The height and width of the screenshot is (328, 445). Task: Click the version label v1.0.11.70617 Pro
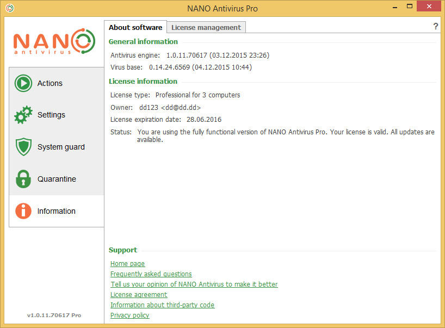[x=54, y=315]
